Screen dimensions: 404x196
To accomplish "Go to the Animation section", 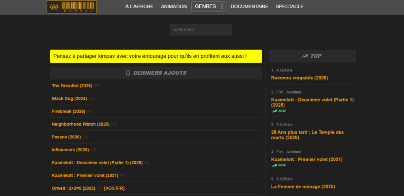I will (174, 6).
